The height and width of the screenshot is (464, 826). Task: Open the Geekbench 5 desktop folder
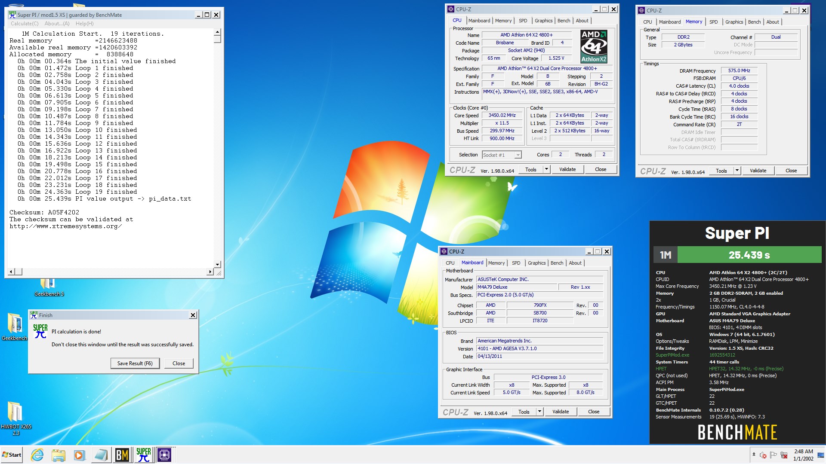49,287
